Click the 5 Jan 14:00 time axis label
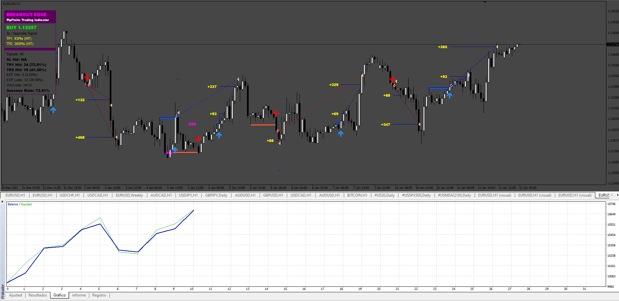Screen dimensions: 619x301 tap(237, 188)
